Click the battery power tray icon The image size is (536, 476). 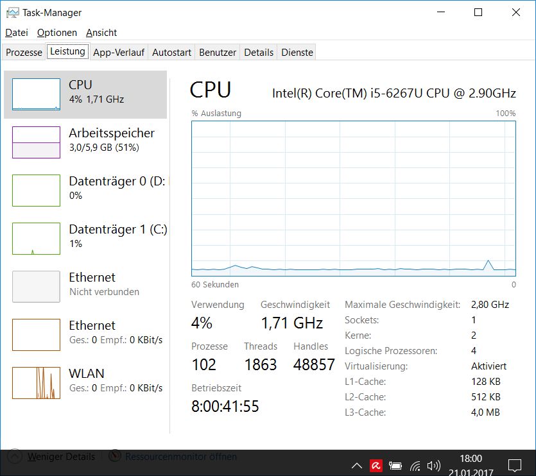click(x=395, y=466)
